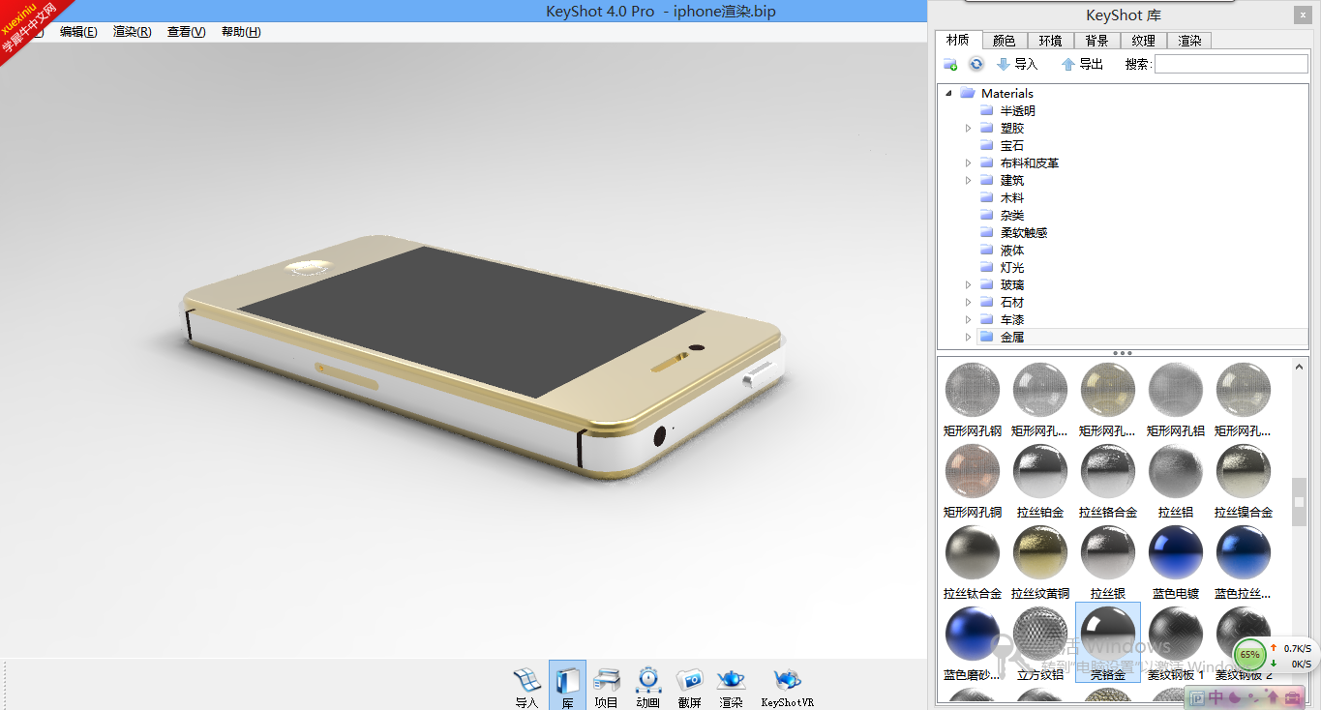The width and height of the screenshot is (1321, 710).
Task: Launch the KeyShotVR icon
Action: pyautogui.click(x=788, y=686)
